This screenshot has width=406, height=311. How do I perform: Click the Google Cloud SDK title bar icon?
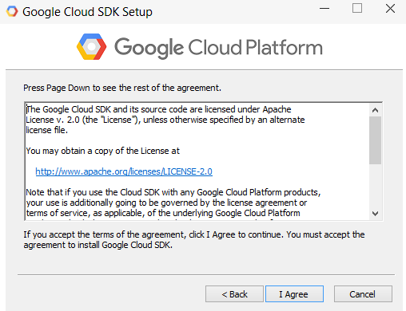coord(12,11)
